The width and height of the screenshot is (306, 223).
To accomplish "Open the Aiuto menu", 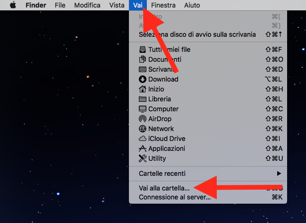I will tap(192, 5).
